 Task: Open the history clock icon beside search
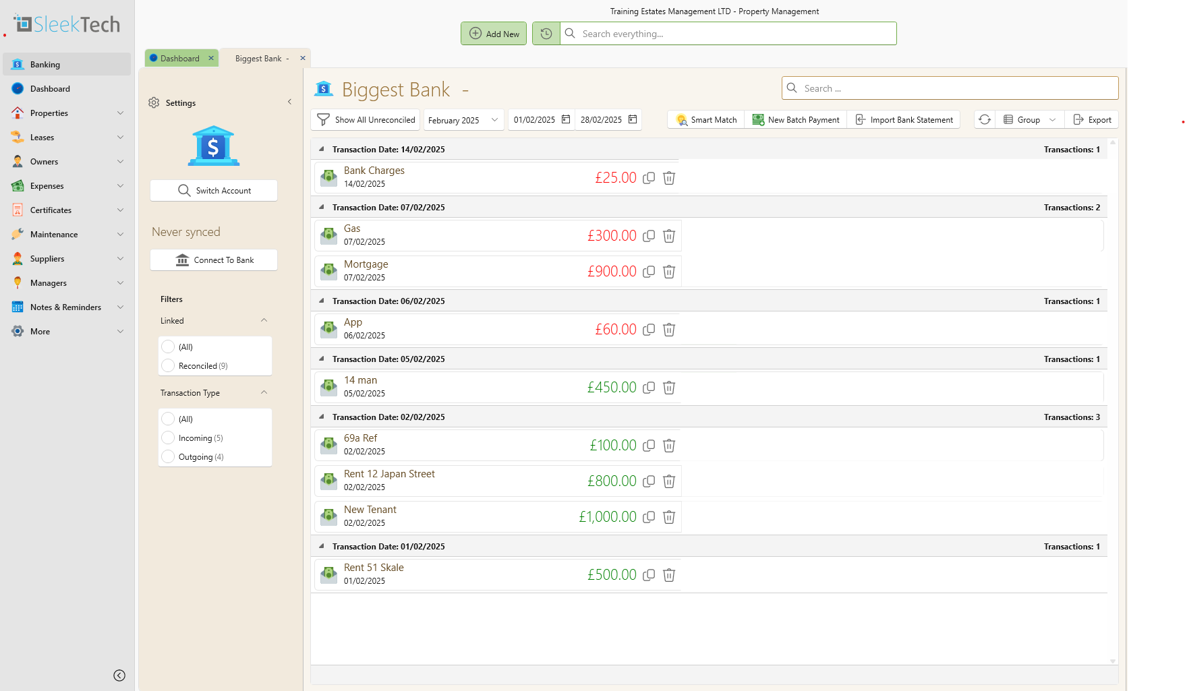coord(546,34)
